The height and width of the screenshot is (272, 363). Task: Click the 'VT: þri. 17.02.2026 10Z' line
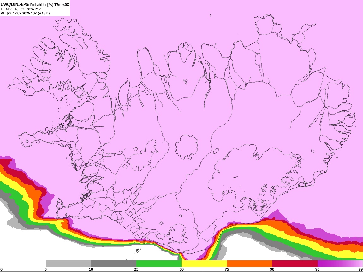[x=19, y=13]
